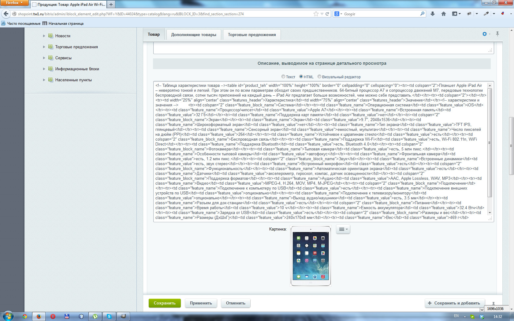The image size is (514, 321).
Task: Open the blue gear settings icon
Action: [x=485, y=34]
